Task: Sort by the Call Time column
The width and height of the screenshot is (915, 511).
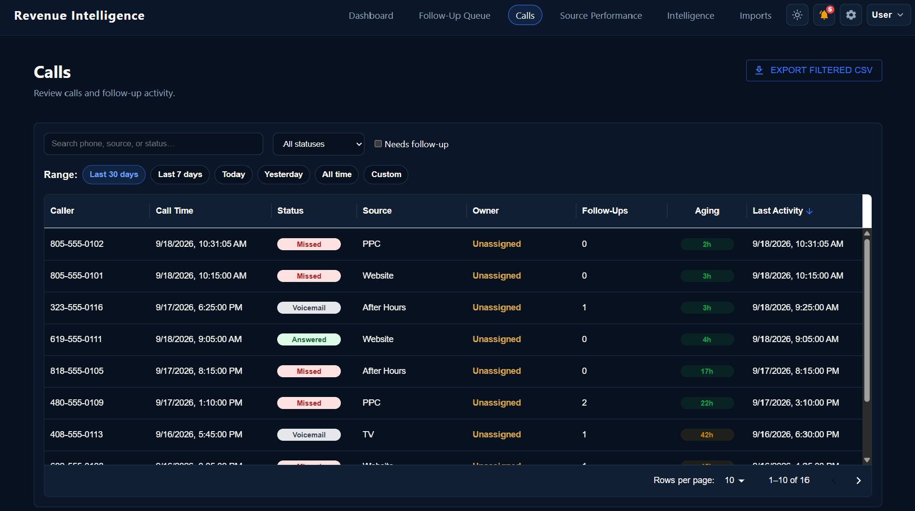Action: (x=174, y=211)
